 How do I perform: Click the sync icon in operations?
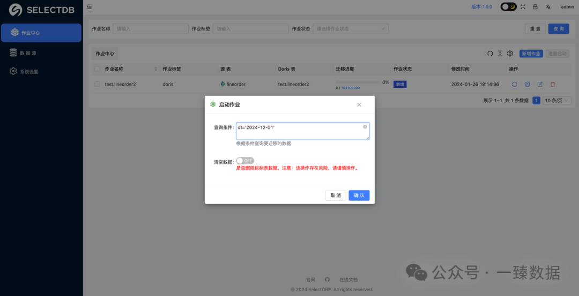coord(514,85)
